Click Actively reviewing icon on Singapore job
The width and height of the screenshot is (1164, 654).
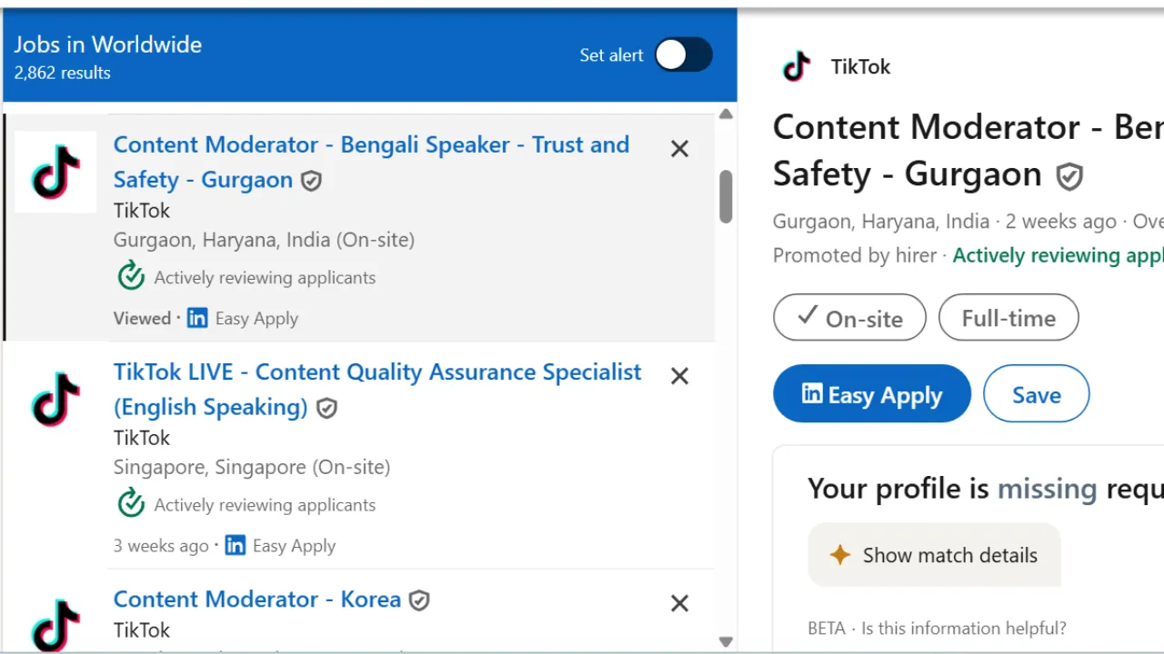click(132, 503)
